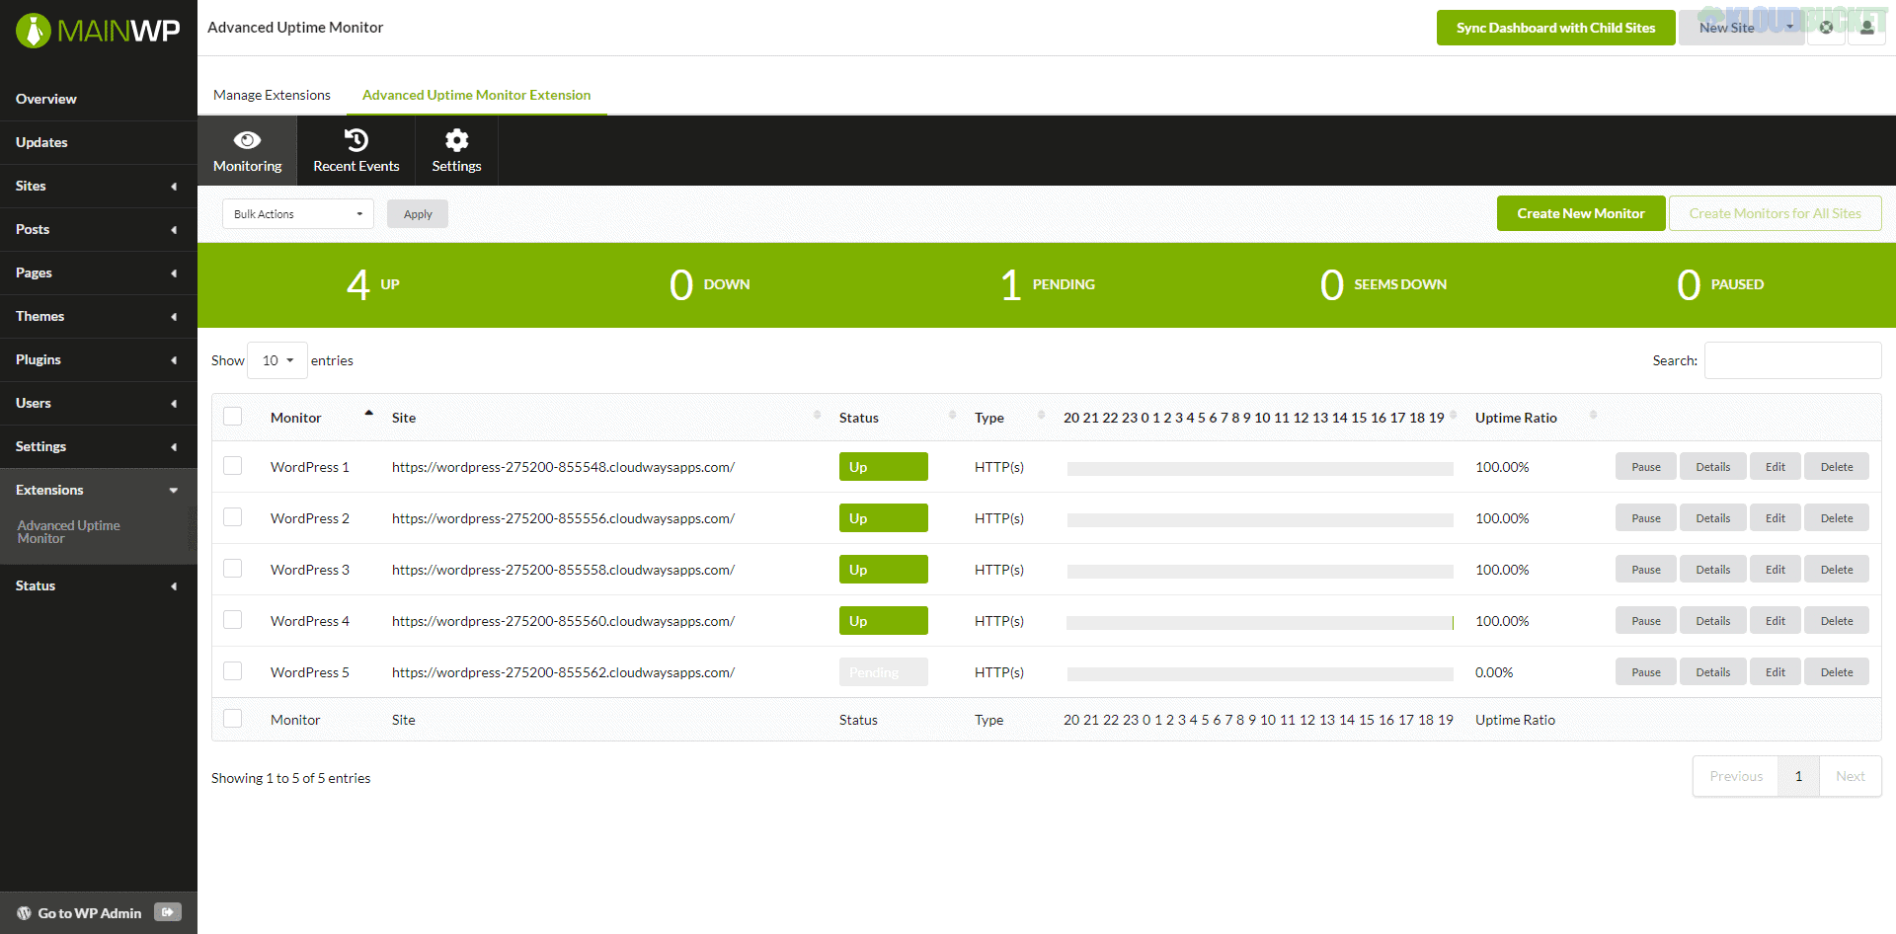Screen dimensions: 1896x934
Task: Open the user account icon in top bar
Action: pos(1865,27)
